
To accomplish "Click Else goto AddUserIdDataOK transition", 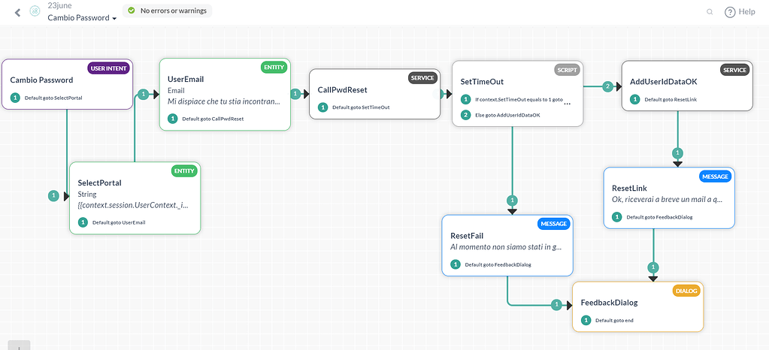I will 501,115.
